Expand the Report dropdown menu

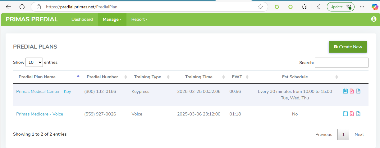coord(139,19)
